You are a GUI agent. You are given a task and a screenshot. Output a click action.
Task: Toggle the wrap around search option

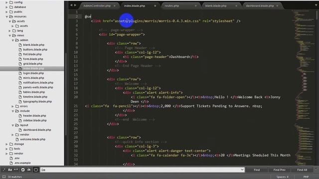click(x=23, y=170)
